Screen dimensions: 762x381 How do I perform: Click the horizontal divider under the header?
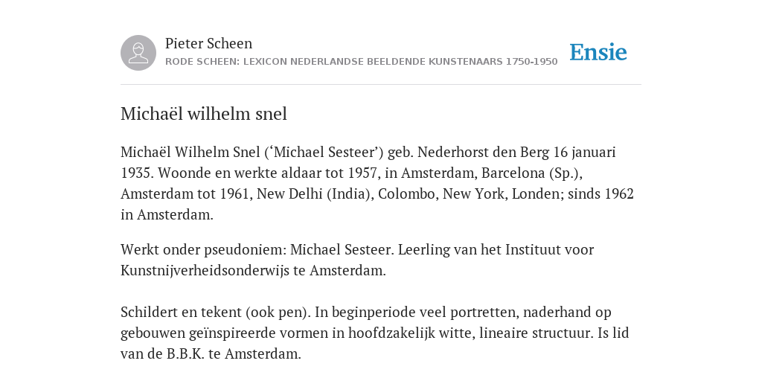click(x=381, y=85)
